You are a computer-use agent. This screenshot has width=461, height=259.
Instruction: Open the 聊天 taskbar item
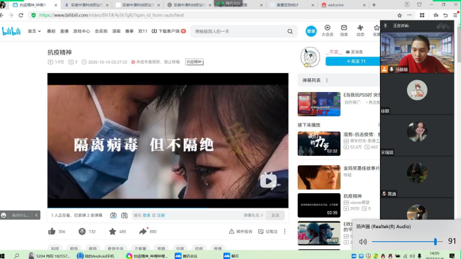coord(231,256)
